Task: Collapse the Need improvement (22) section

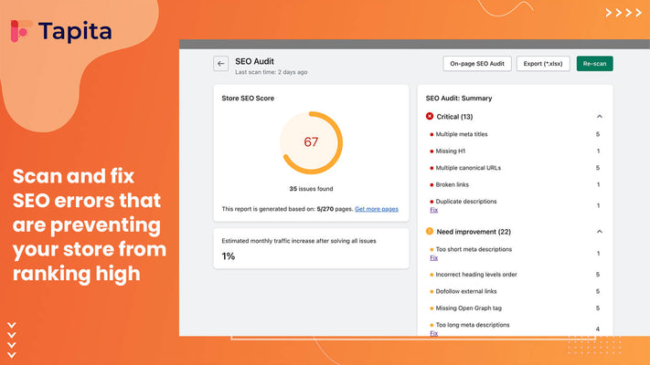Action: coord(599,232)
